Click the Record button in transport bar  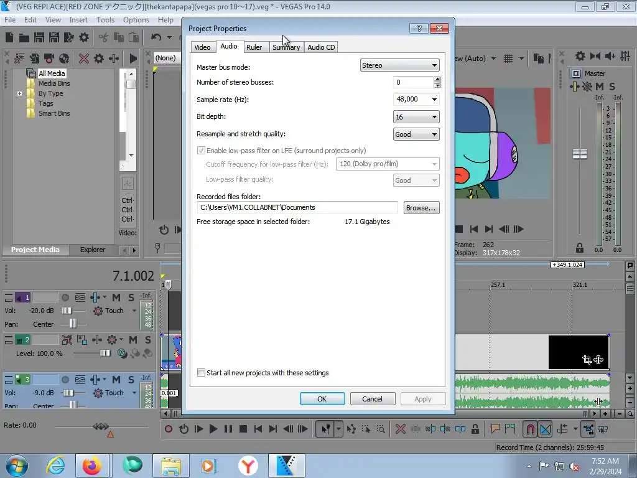[x=168, y=429]
